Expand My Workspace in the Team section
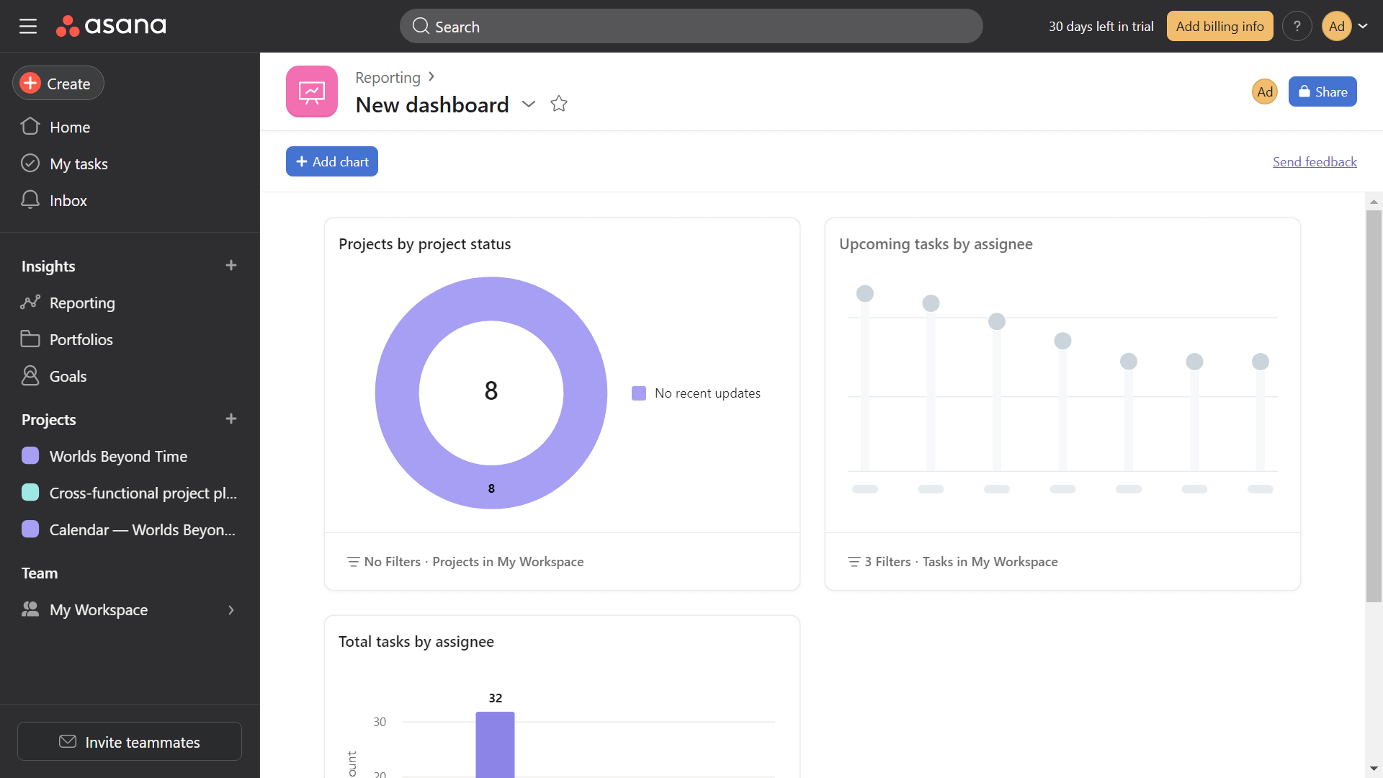The height and width of the screenshot is (778, 1383). coord(230,609)
